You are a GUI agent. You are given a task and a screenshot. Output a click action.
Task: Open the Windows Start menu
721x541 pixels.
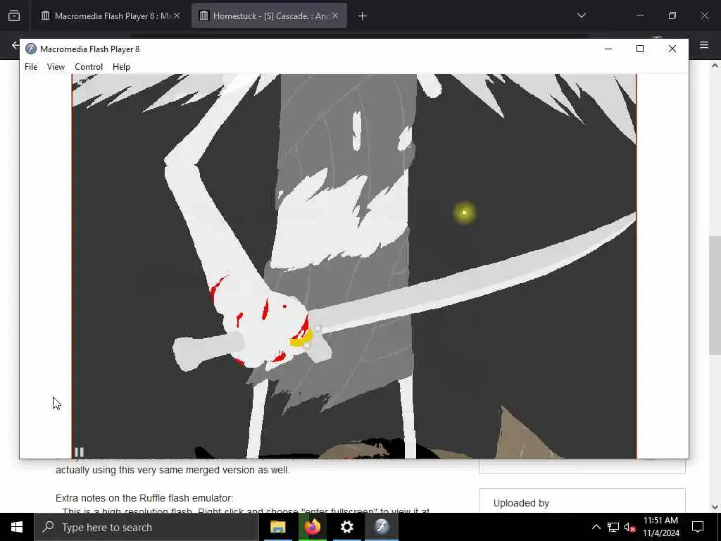coord(17,527)
